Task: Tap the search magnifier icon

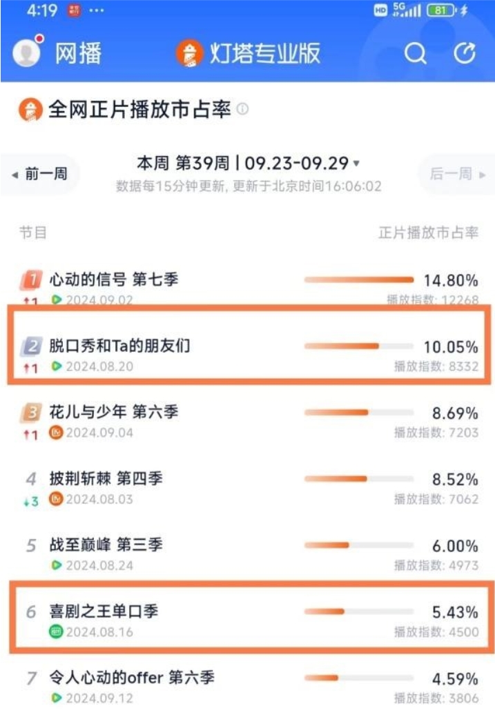Action: point(415,54)
